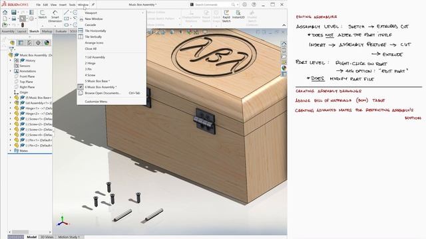Screen dimensions: 426x239
Task: Expand the Annotations folder in the tree
Action: 11,71
